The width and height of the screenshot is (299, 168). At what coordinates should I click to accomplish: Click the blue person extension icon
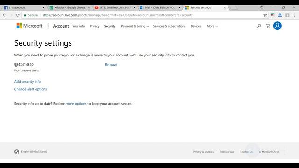click(280, 15)
